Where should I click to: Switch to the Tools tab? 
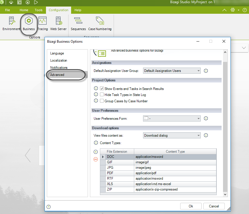(39, 10)
